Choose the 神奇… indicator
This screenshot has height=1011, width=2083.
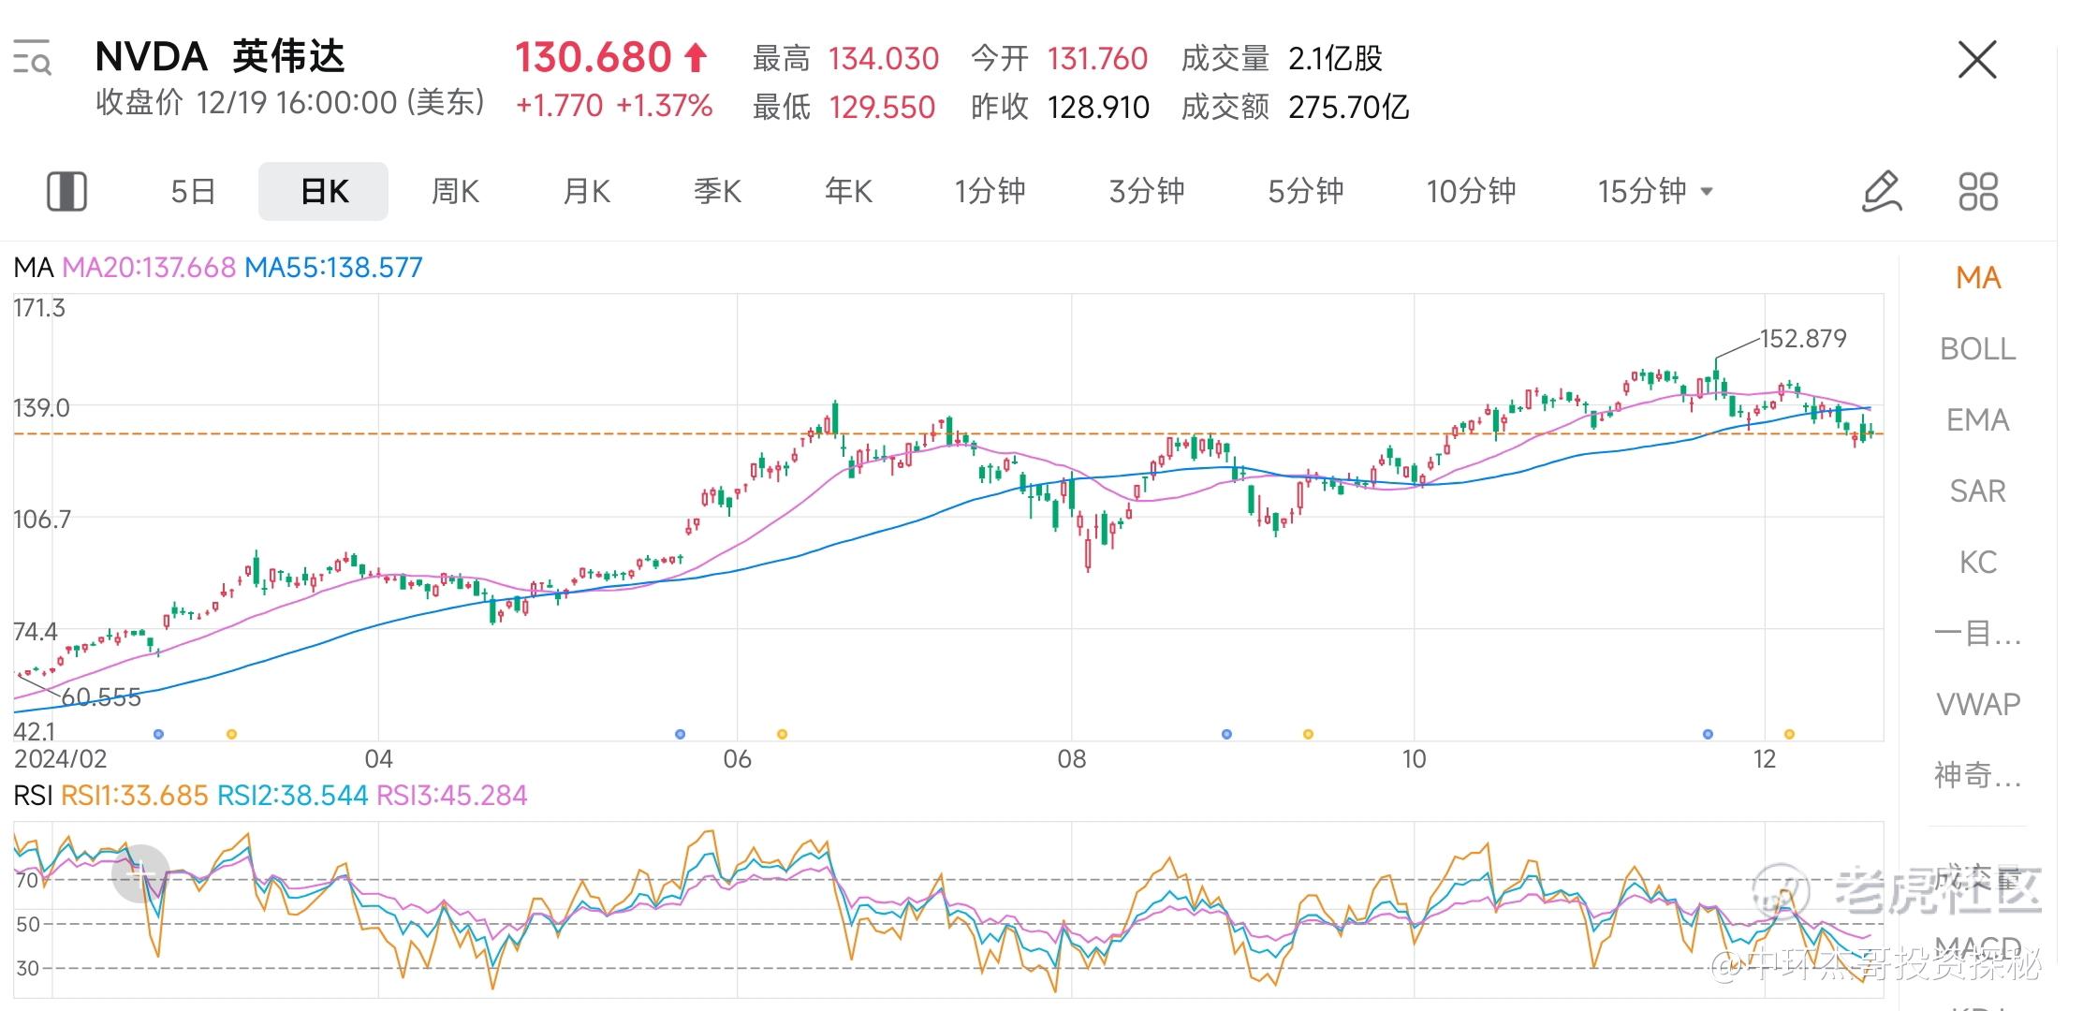(1978, 775)
